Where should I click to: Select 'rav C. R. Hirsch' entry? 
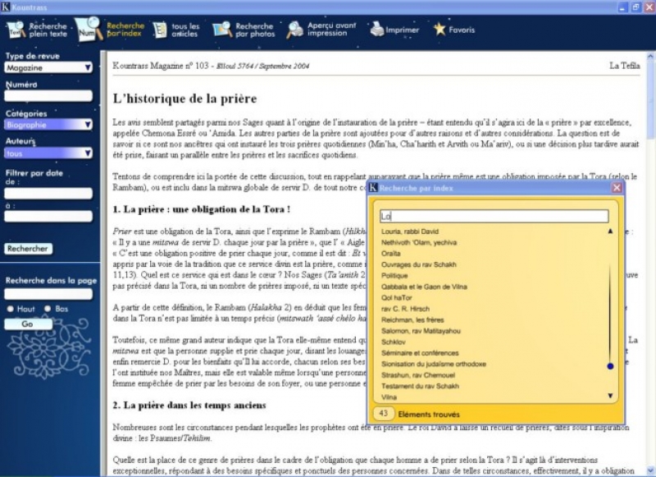pos(405,309)
